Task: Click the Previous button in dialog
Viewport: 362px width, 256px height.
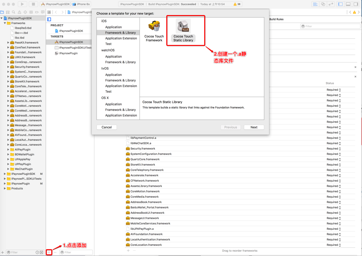Action: (x=231, y=127)
